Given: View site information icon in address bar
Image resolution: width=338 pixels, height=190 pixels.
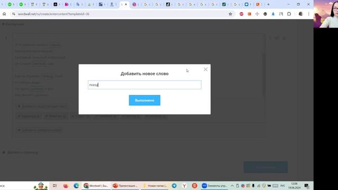Looking at the screenshot, I should coord(14,14).
